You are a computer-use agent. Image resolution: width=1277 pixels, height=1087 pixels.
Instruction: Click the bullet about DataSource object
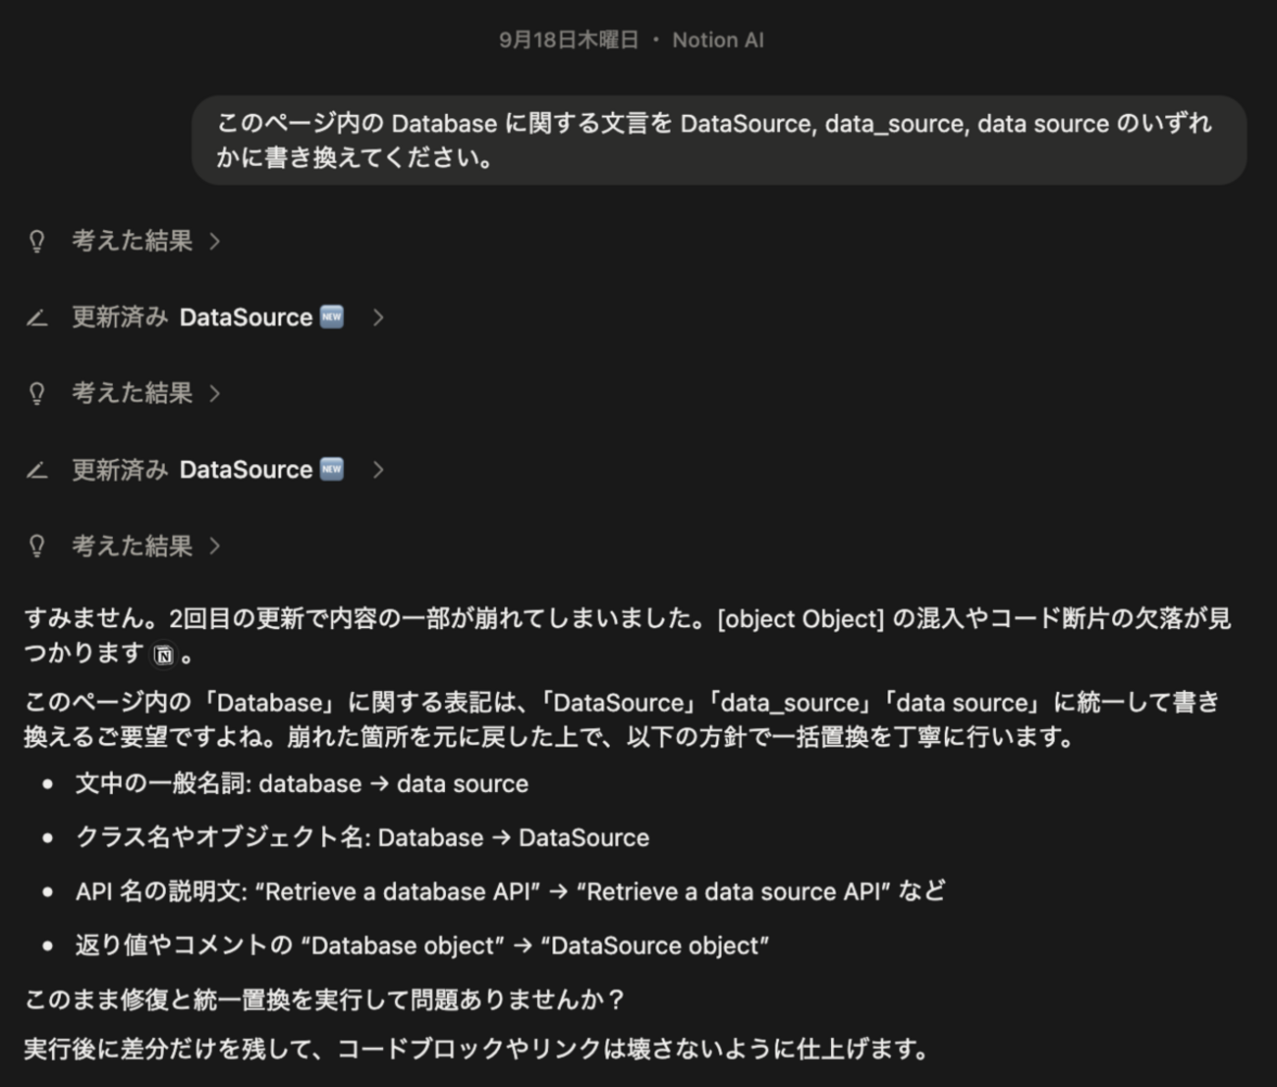click(422, 945)
